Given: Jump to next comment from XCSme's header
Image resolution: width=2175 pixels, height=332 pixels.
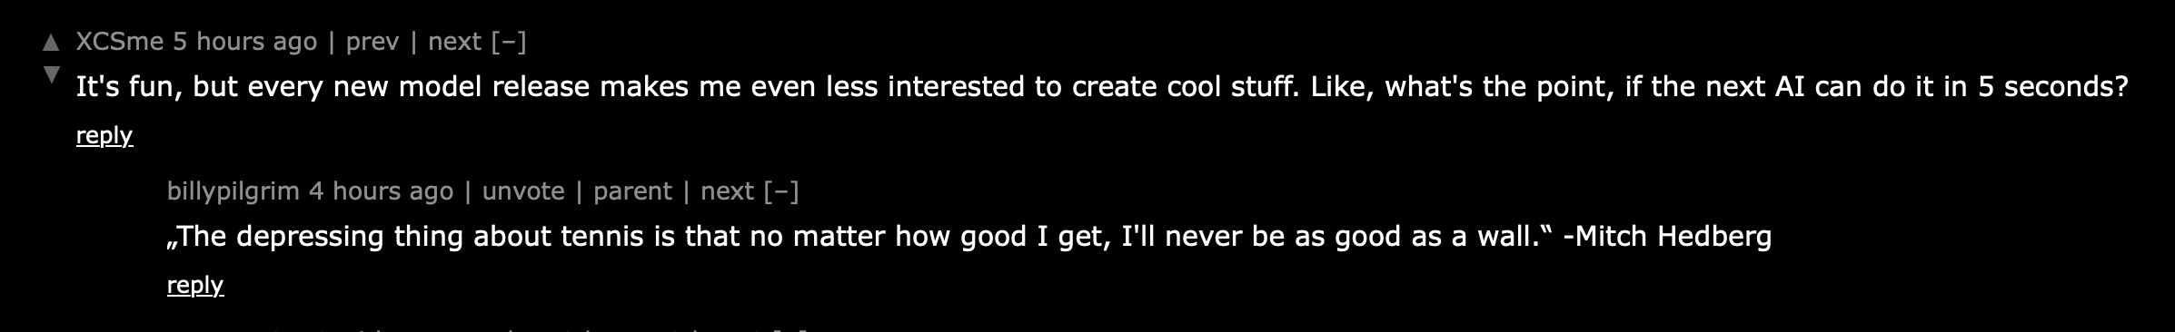Looking at the screenshot, I should 454,42.
